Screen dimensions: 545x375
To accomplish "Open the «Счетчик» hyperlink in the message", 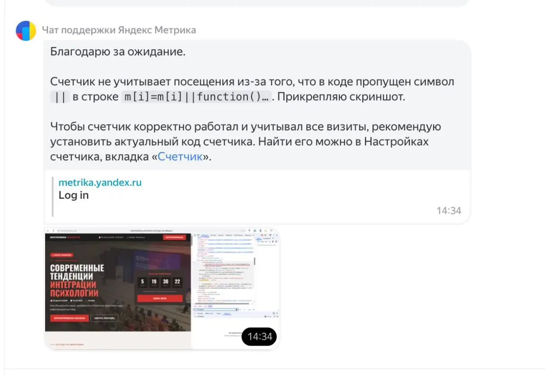I will tap(180, 156).
